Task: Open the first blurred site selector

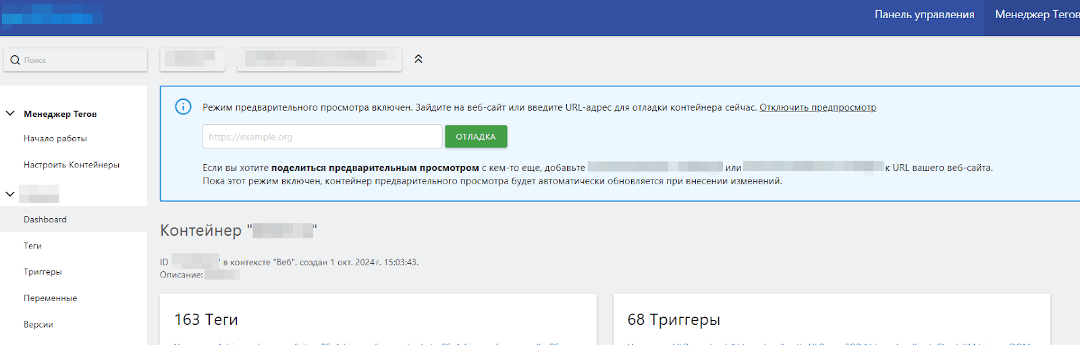Action: point(192,59)
